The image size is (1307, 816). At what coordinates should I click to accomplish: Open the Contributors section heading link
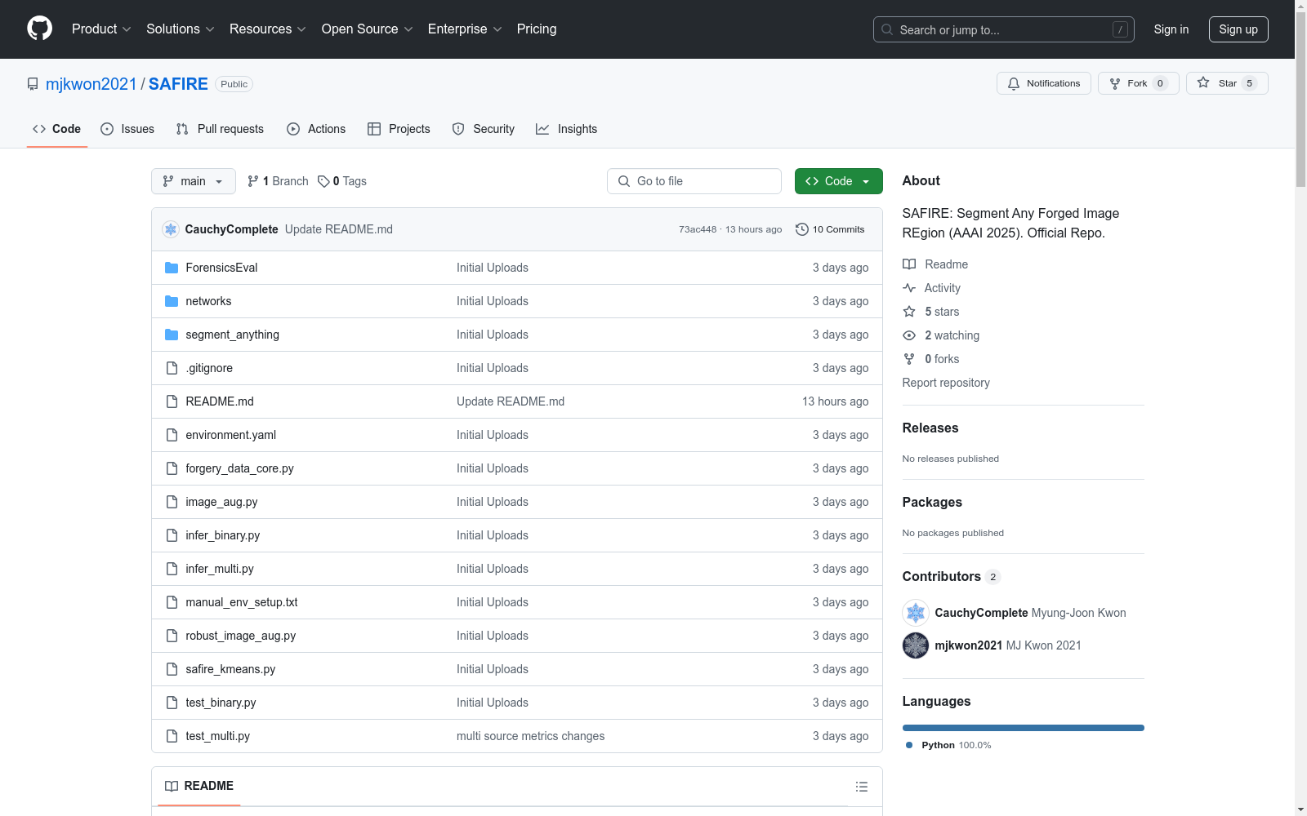point(952,576)
